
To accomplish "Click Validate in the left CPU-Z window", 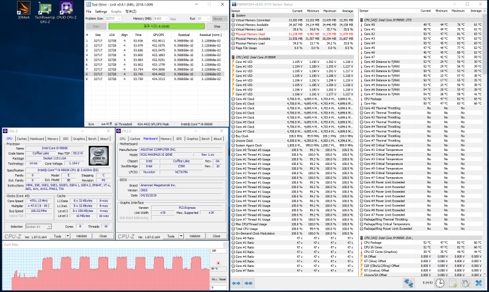I will coord(81,236).
